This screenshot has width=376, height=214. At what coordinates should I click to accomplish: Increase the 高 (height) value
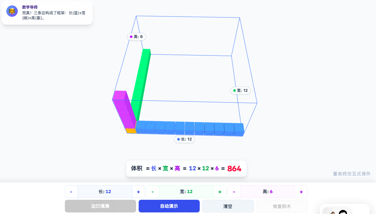[301, 192]
